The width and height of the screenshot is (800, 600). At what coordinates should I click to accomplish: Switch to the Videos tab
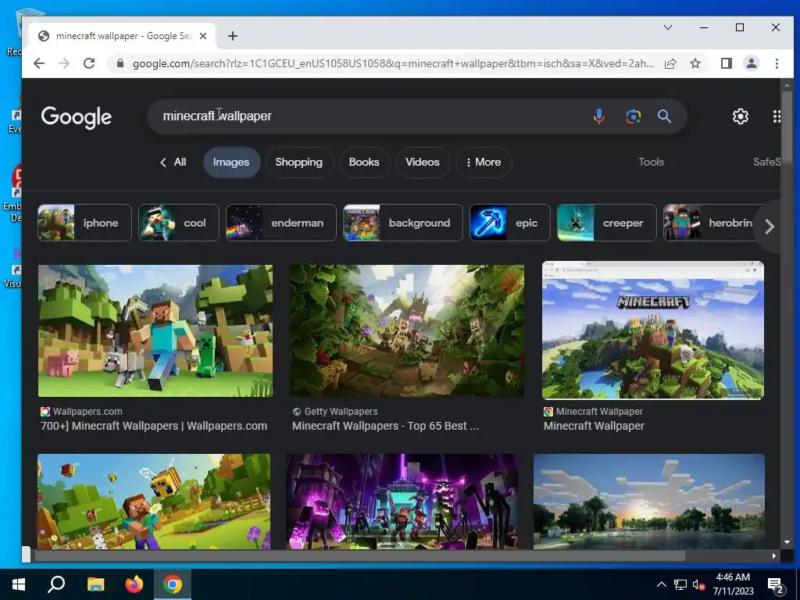[x=423, y=162]
